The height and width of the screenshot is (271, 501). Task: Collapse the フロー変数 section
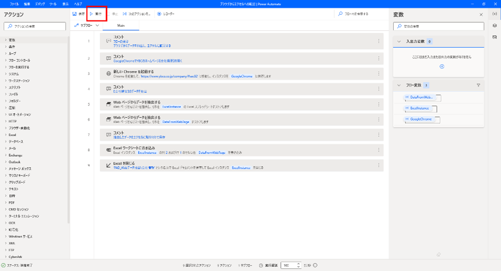(399, 85)
